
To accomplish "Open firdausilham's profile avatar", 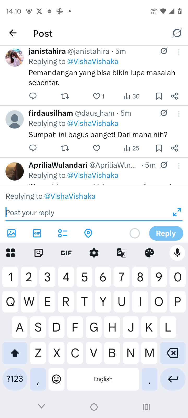I will point(15,119).
